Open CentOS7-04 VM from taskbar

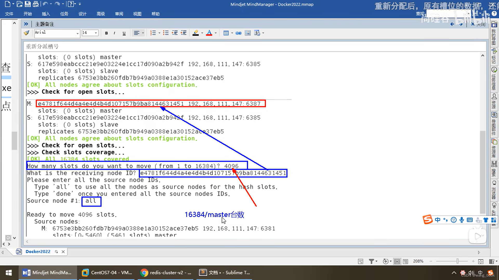point(107,272)
